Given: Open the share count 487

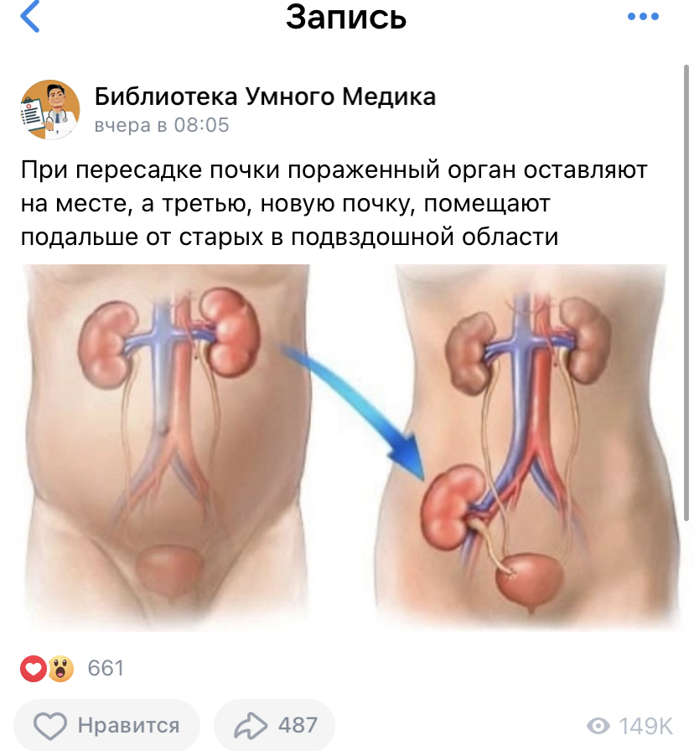Looking at the screenshot, I should tap(298, 725).
